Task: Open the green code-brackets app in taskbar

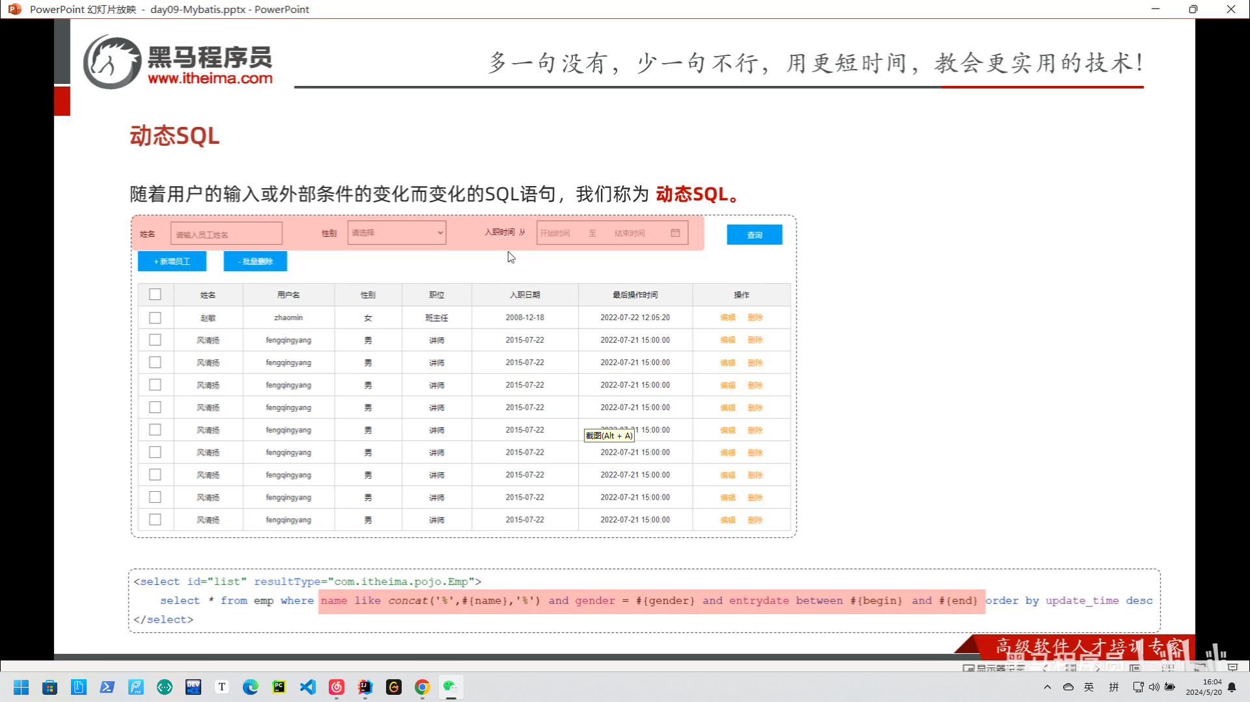Action: (x=164, y=687)
